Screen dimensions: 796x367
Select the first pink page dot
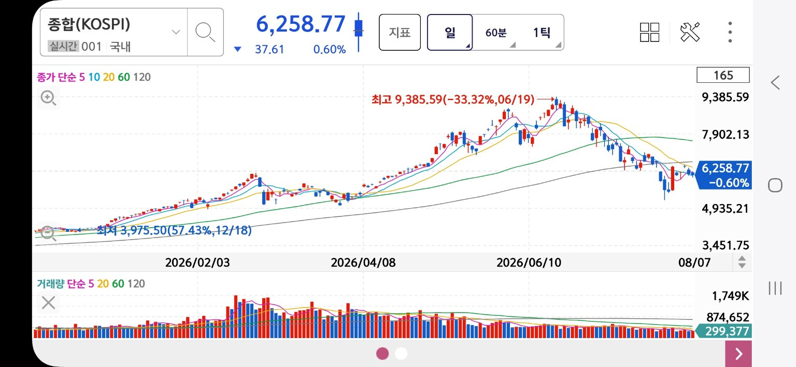tap(382, 354)
